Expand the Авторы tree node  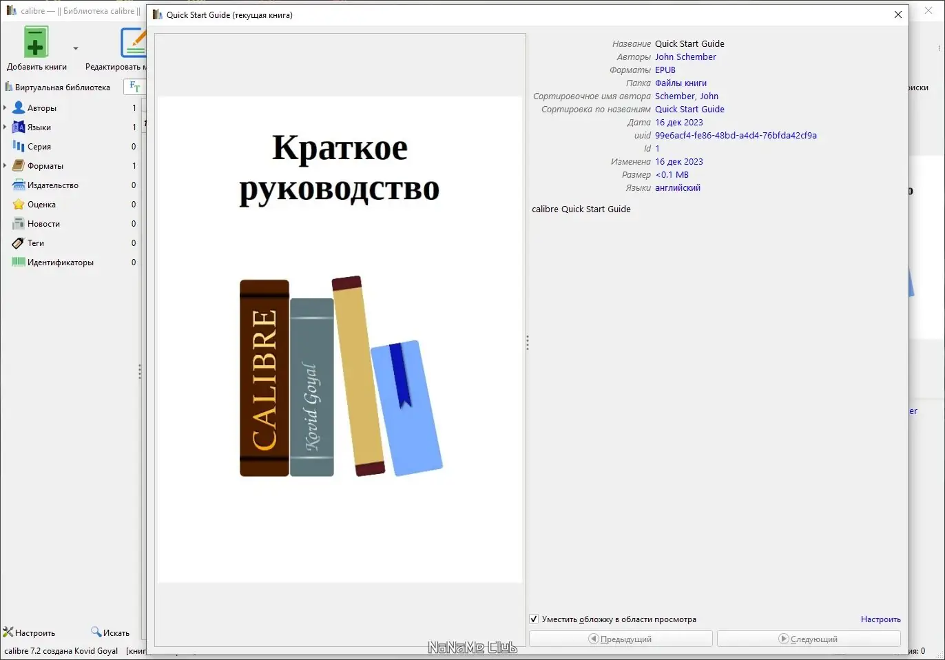point(6,108)
